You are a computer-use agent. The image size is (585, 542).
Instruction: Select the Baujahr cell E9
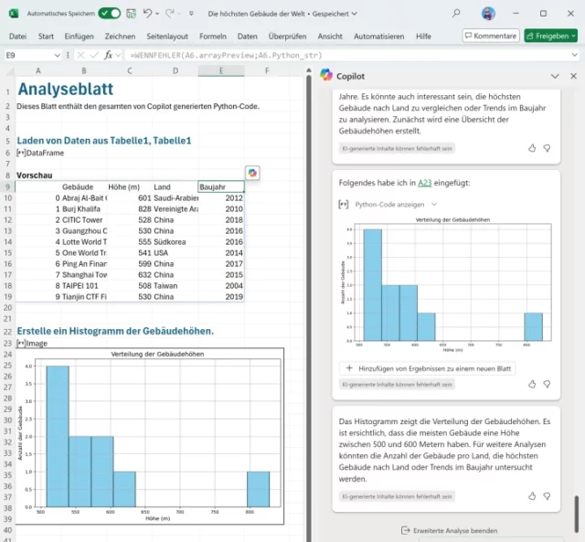point(221,186)
